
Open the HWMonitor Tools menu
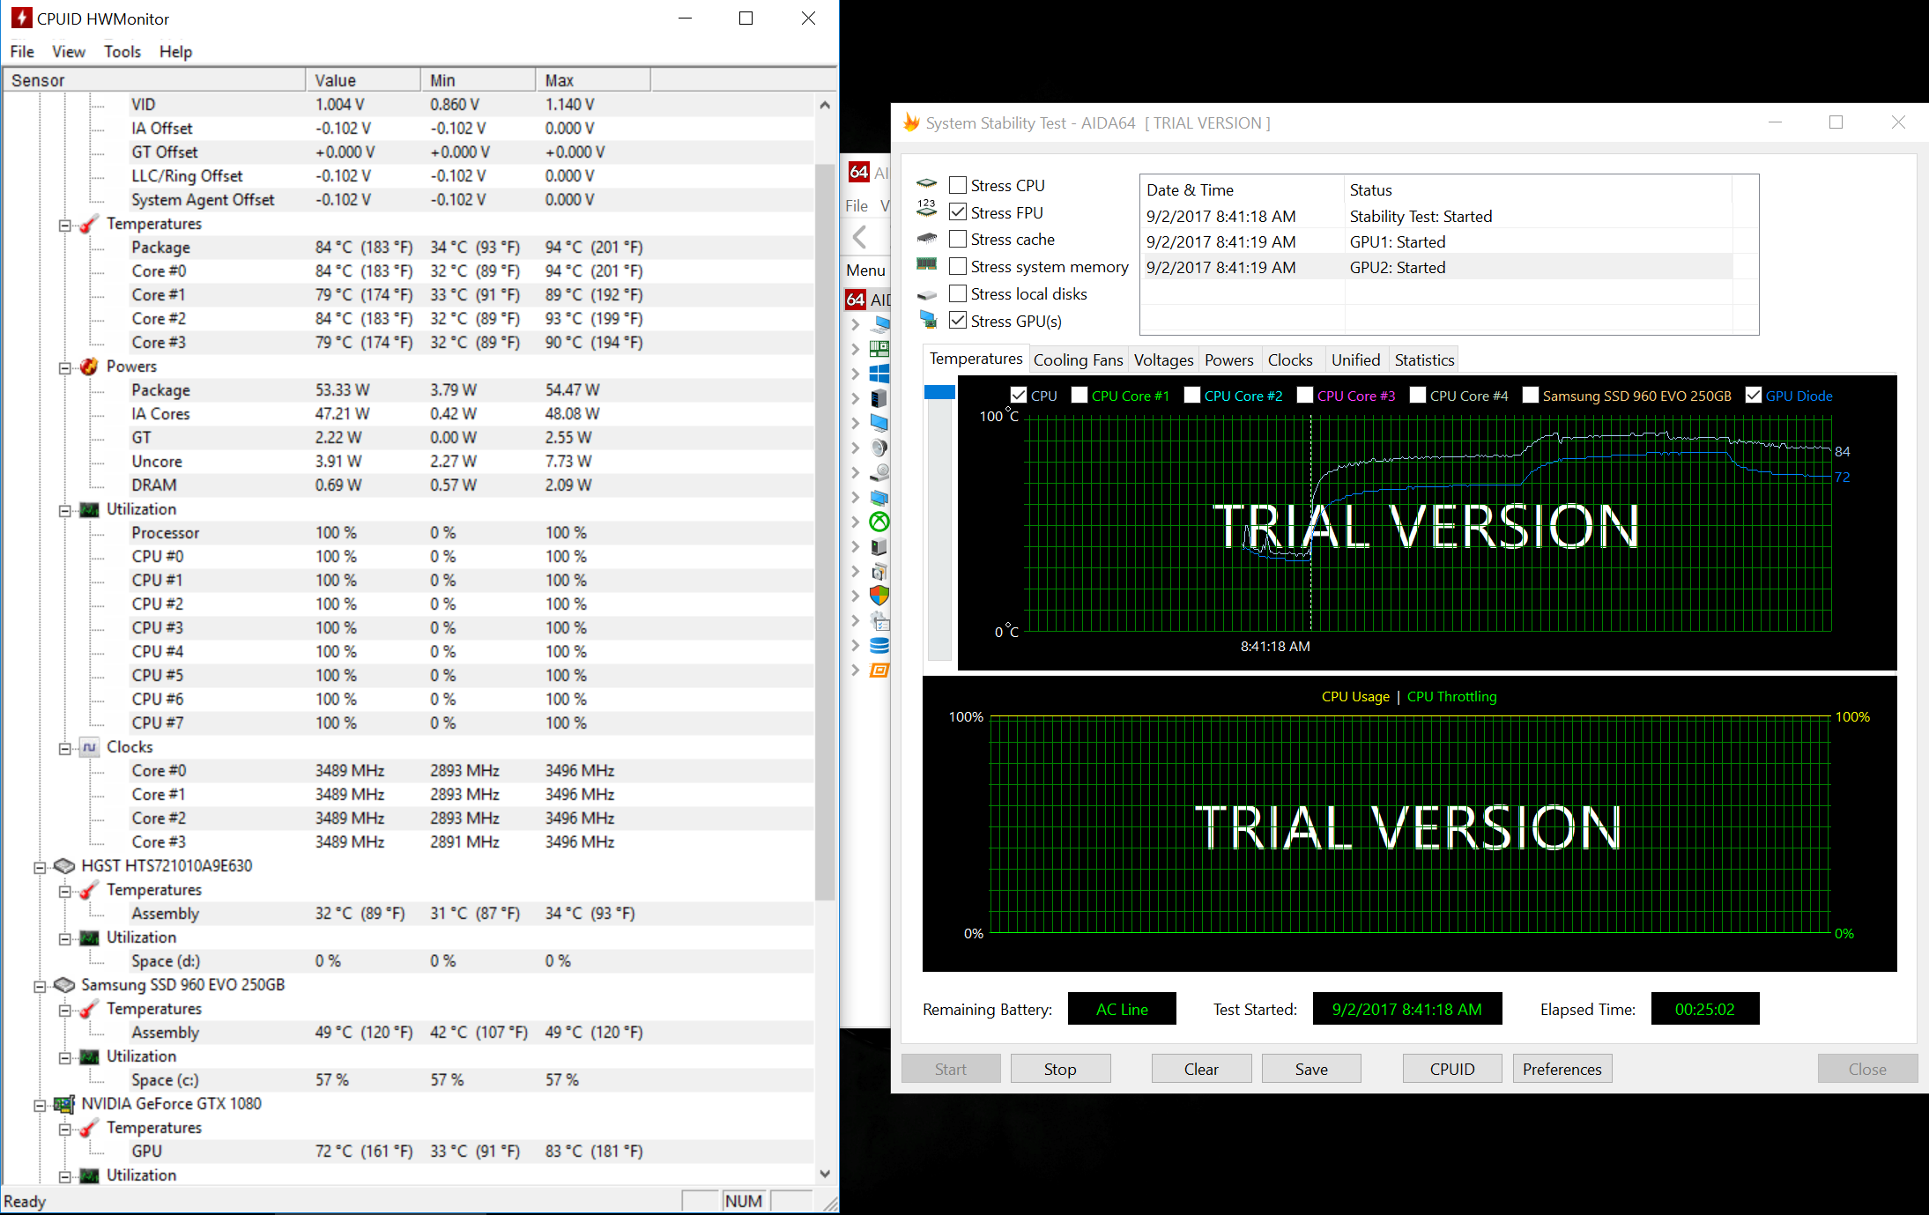122,51
